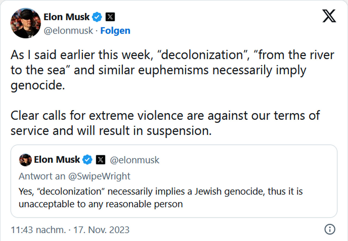Click the quoted tweet text about "decolonization"
This screenshot has width=348, height=241.
(160, 192)
